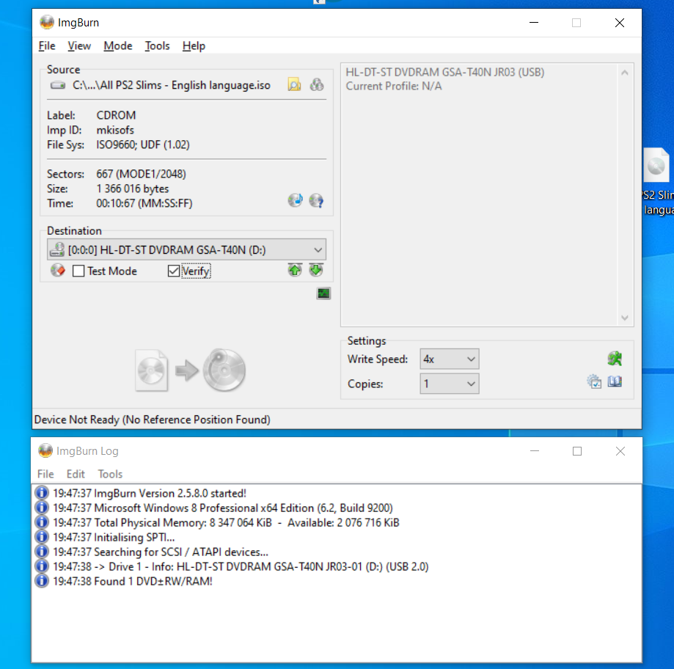This screenshot has height=669, width=674.
Task: Open automatic write speed settings icon
Action: point(615,358)
